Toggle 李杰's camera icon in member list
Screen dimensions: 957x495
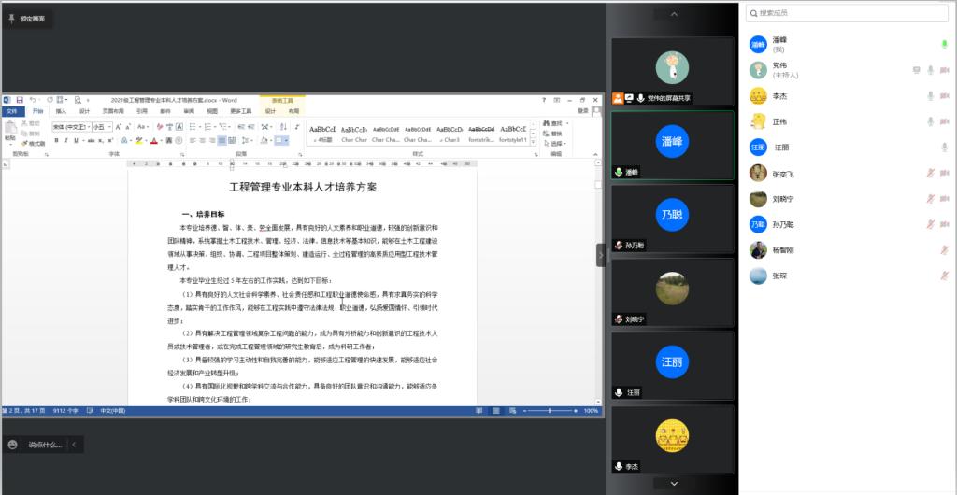click(944, 96)
